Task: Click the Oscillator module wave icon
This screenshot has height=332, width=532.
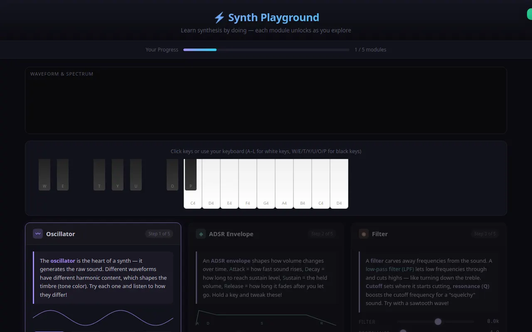Action: 38,234
